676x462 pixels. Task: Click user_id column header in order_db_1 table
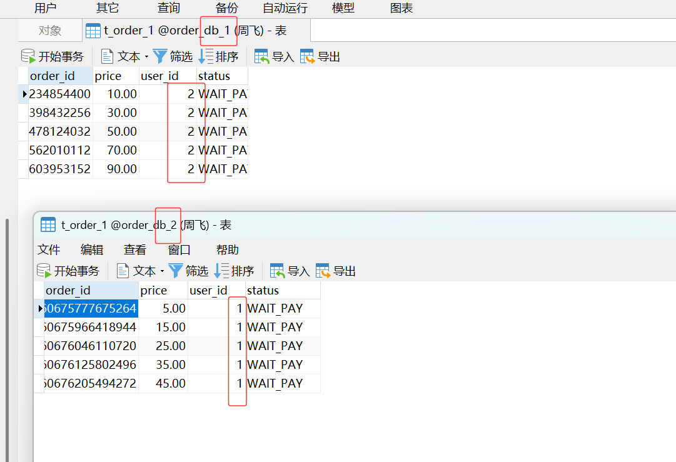(x=168, y=76)
